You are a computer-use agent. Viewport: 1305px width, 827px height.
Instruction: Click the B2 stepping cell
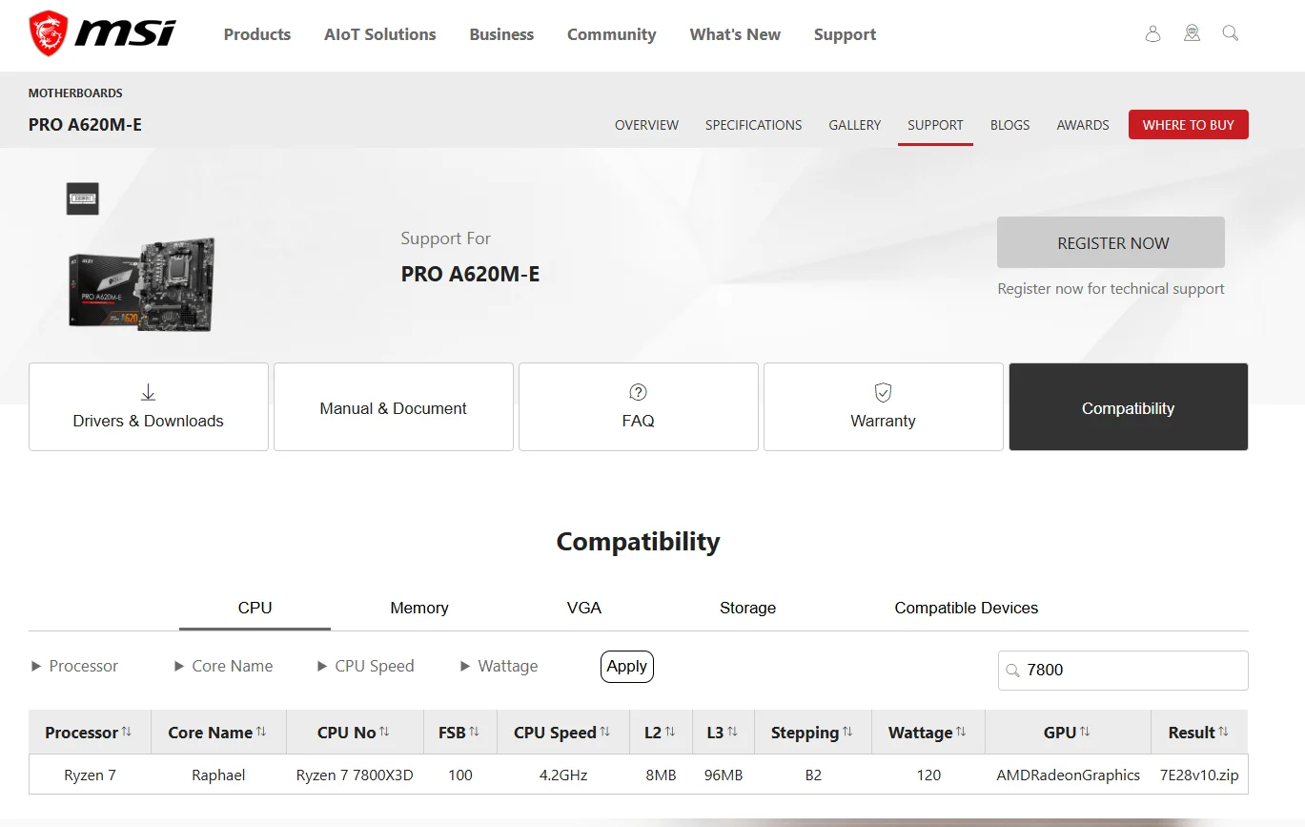pos(813,775)
